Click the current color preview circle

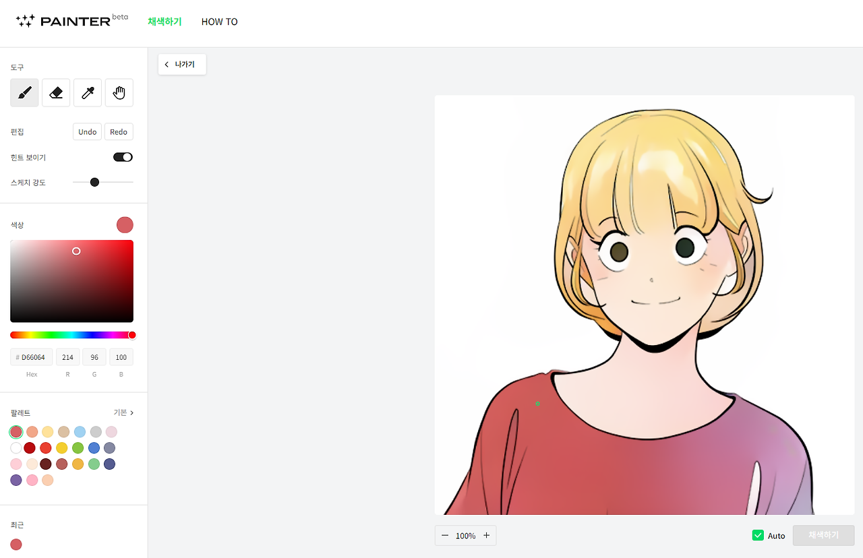[x=125, y=224]
